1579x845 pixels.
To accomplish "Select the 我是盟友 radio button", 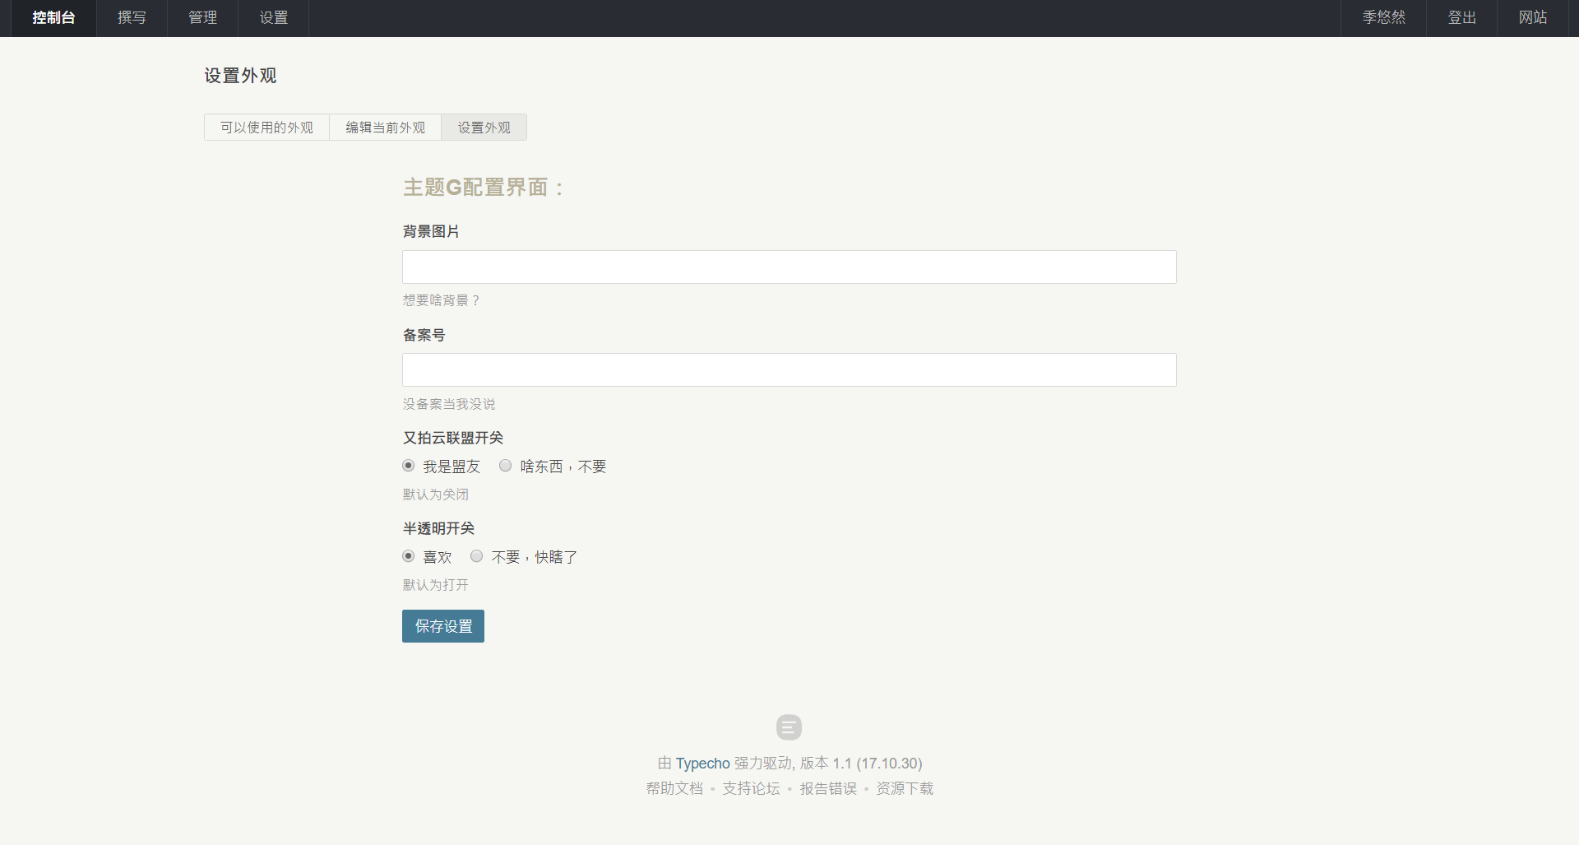I will coord(409,466).
